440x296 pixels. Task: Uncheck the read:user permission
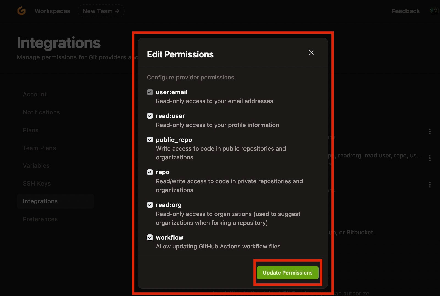pyautogui.click(x=150, y=116)
